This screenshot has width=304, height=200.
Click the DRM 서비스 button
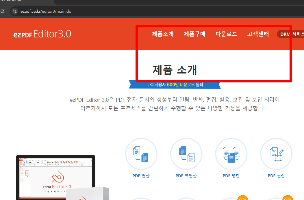pos(290,34)
